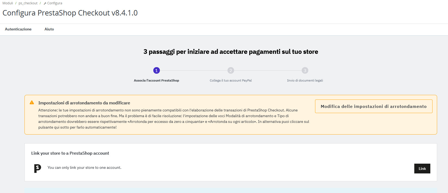
Task: Click the Impostazioni di arrotondamento da modificare heading
Action: coord(84,103)
